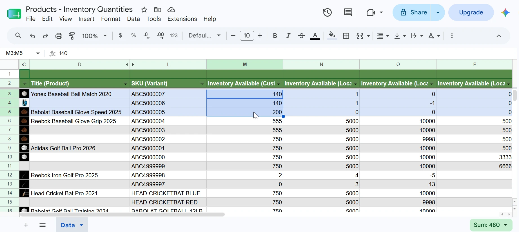Image resolution: width=519 pixels, height=232 pixels.
Task: Increase the font size
Action: click(x=260, y=36)
